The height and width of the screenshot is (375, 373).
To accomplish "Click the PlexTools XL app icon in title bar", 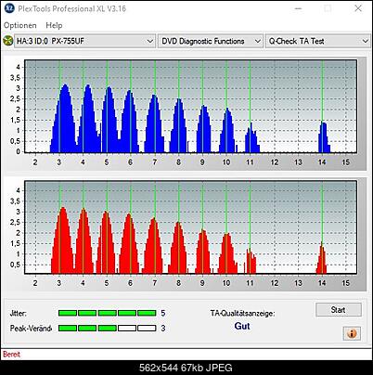I will pyautogui.click(x=9, y=8).
